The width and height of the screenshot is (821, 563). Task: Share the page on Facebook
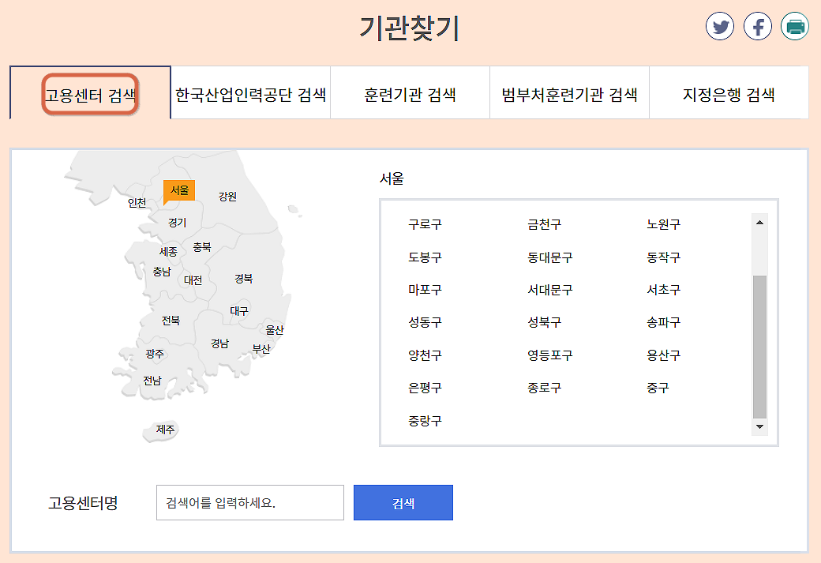(757, 25)
